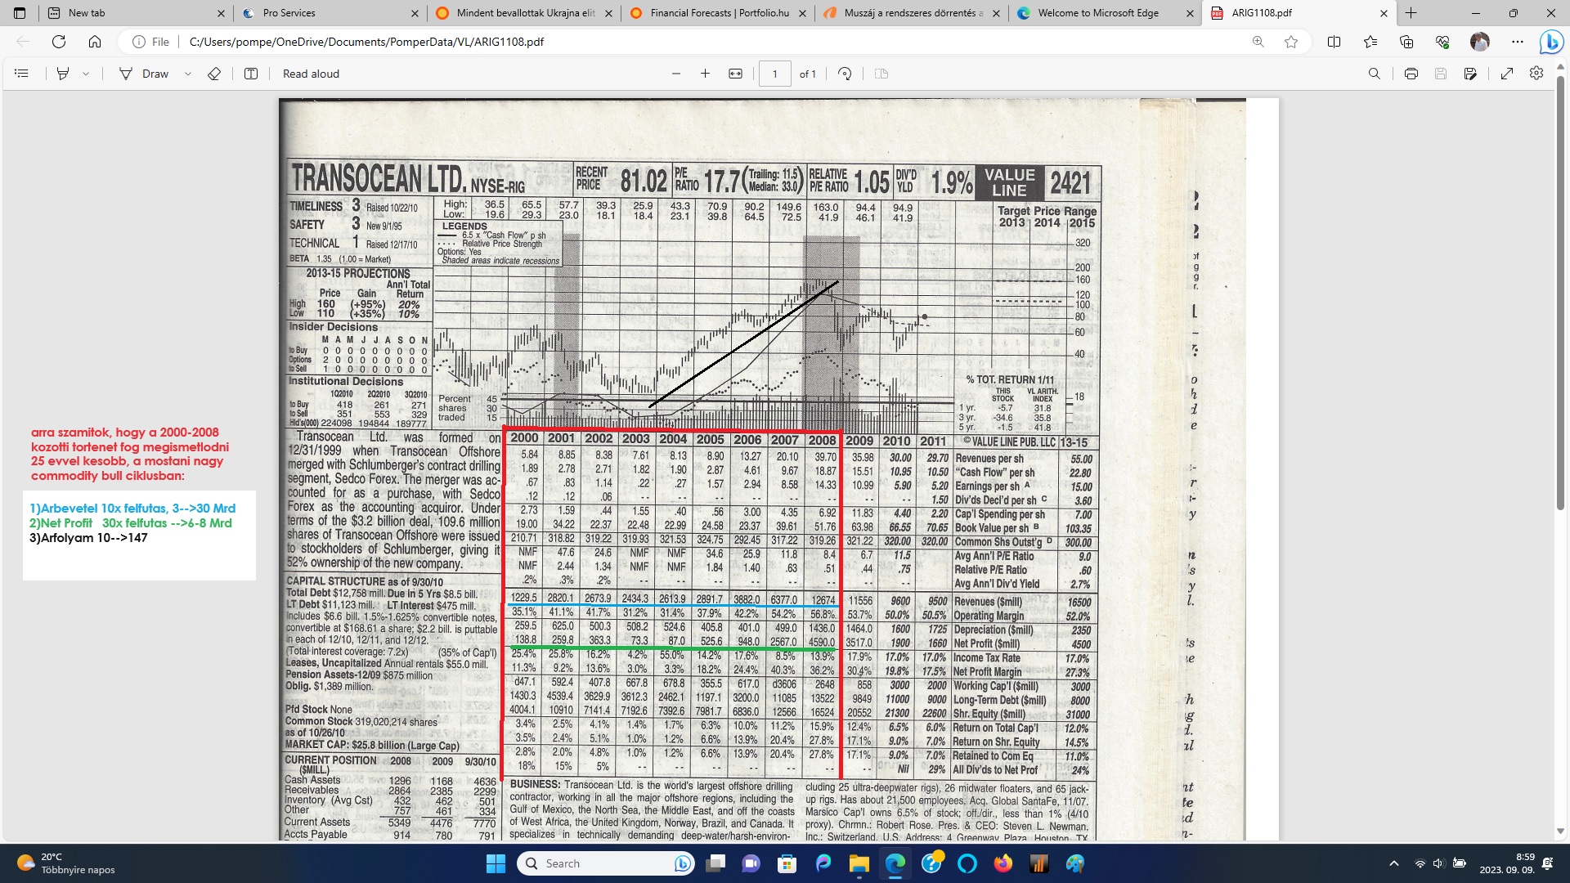Expand the Highlight color dropdown
Image resolution: width=1570 pixels, height=883 pixels.
click(86, 74)
